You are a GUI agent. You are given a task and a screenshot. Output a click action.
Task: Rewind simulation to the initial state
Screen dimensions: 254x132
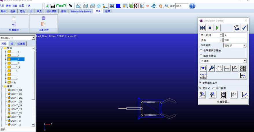point(203,28)
